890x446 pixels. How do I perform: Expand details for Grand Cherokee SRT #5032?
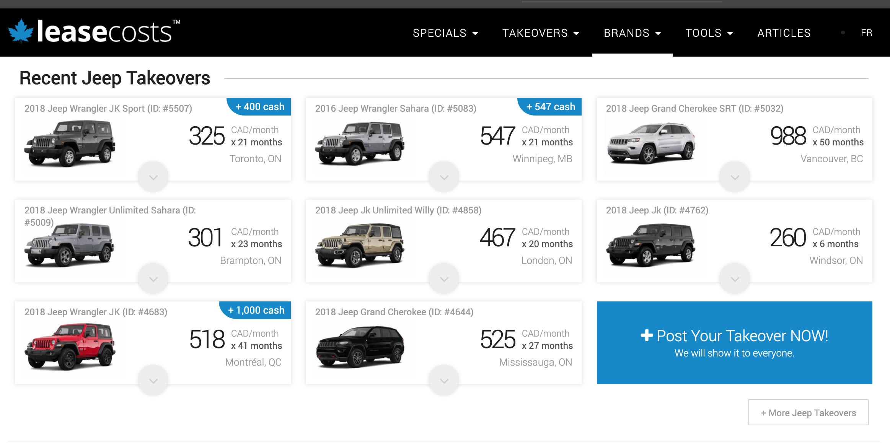735,177
